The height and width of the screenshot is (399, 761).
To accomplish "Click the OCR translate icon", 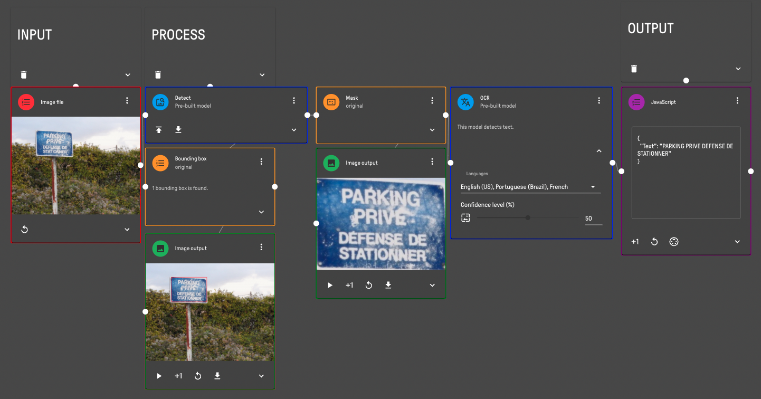I will (x=465, y=102).
